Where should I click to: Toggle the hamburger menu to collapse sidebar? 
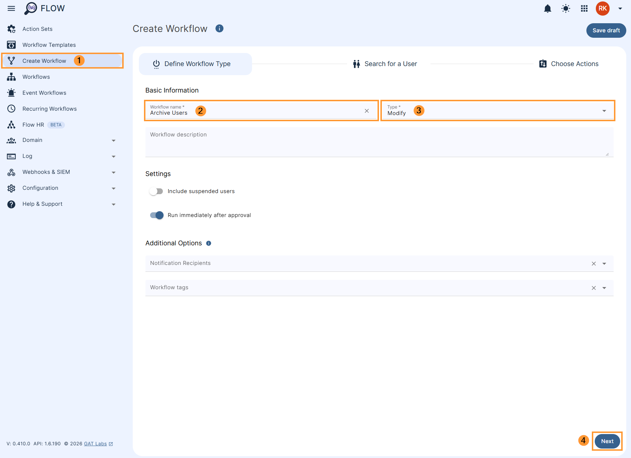point(11,8)
